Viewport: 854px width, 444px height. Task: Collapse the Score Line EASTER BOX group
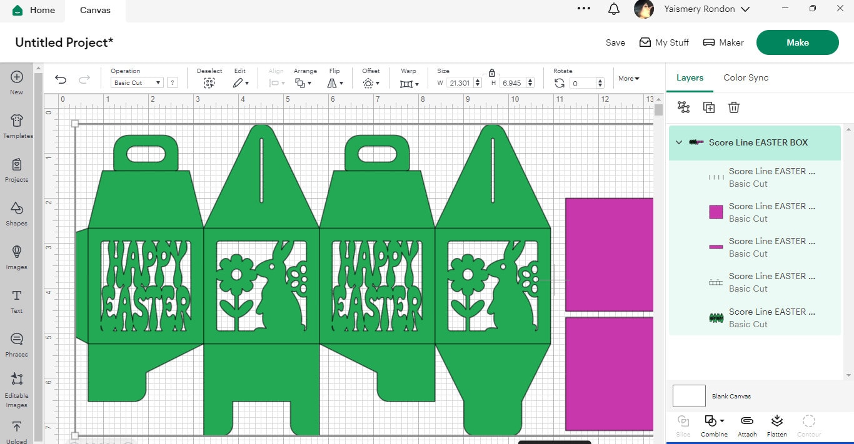click(x=679, y=142)
